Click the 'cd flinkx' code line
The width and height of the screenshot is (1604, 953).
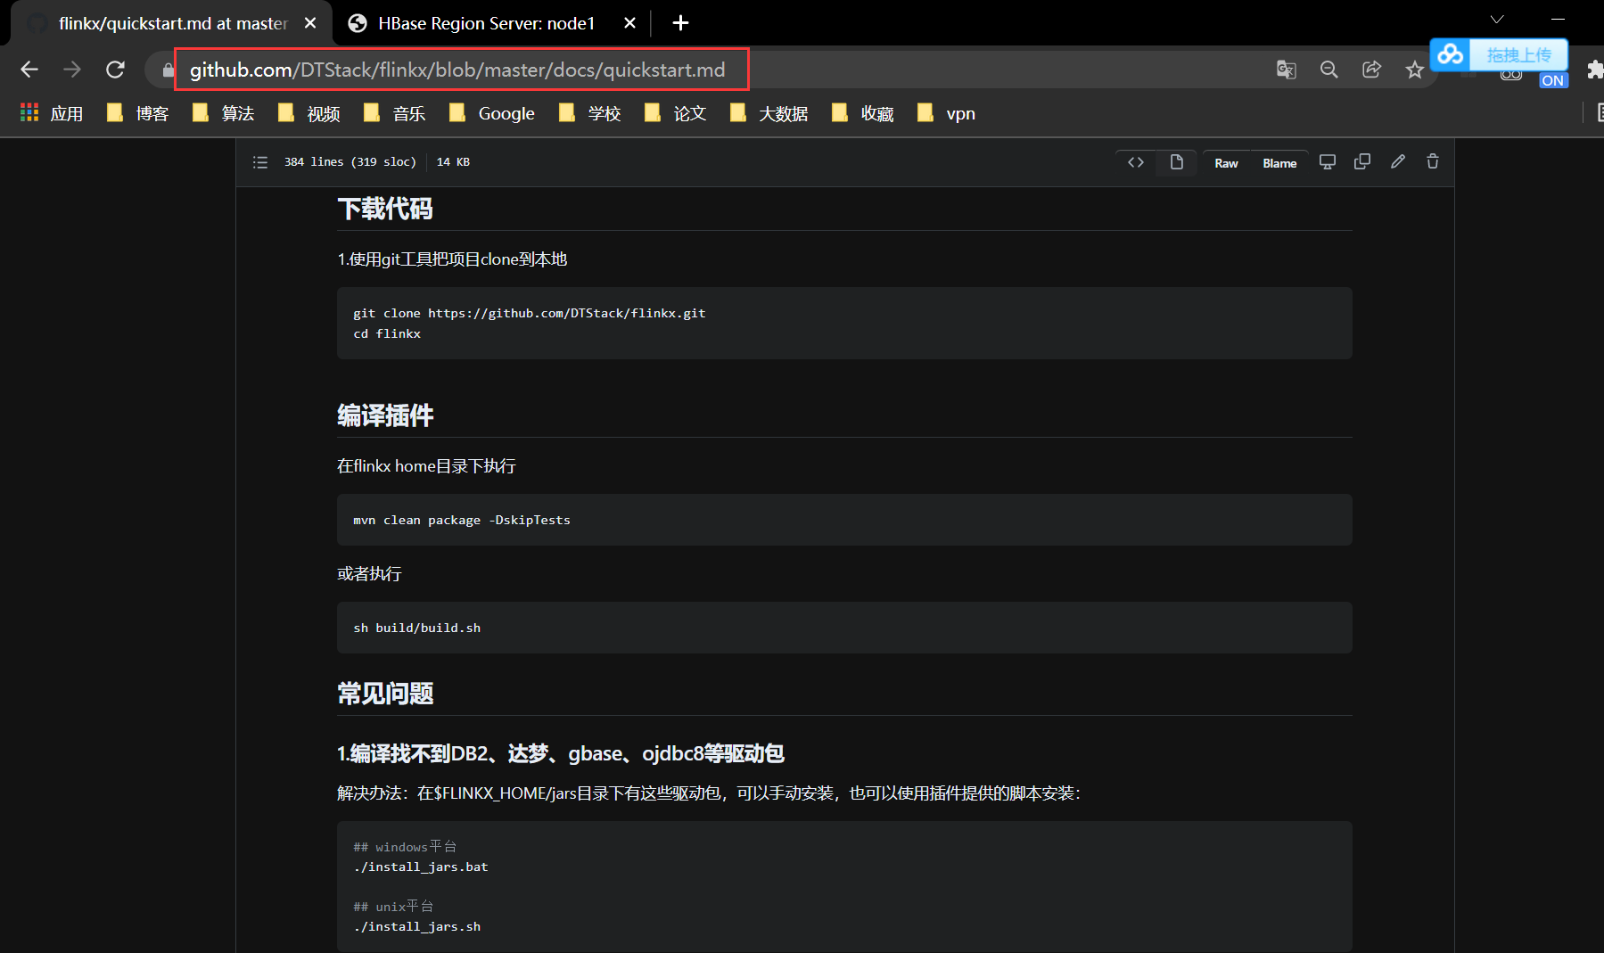tap(387, 333)
